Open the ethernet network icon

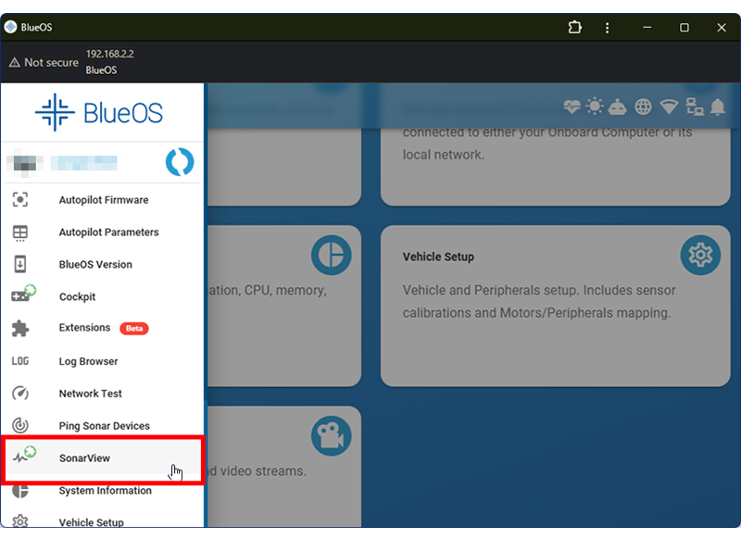(694, 107)
